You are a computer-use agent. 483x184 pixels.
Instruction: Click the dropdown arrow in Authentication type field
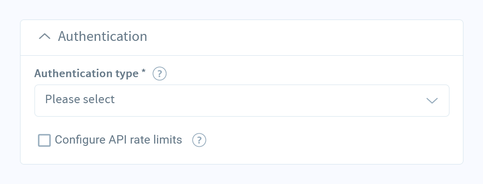432,101
